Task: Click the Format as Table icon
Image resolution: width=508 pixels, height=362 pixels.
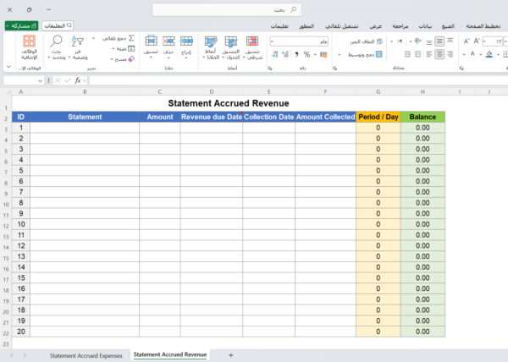Action: click(231, 41)
